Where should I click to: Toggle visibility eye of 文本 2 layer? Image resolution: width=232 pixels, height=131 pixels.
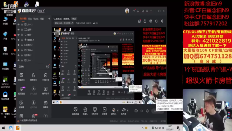[19, 24]
